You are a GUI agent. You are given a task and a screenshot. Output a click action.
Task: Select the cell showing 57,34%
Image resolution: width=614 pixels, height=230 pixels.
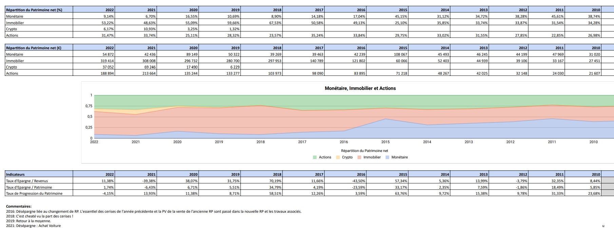point(387,181)
